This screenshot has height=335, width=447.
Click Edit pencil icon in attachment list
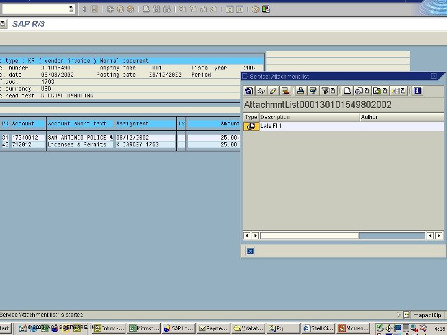click(x=273, y=91)
